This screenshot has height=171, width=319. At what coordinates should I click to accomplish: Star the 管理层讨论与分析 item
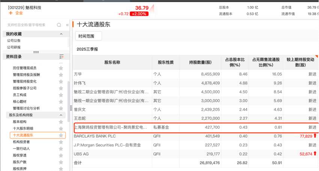click(61, 108)
